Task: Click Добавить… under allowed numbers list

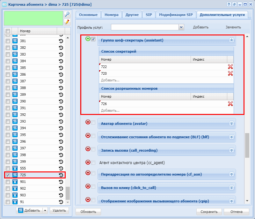Action: pyautogui.click(x=110, y=110)
